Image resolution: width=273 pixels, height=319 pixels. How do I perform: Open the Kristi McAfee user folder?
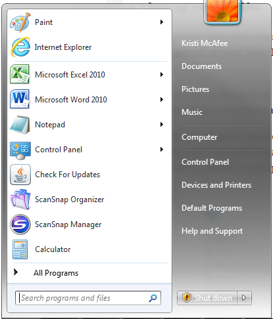[x=205, y=43]
